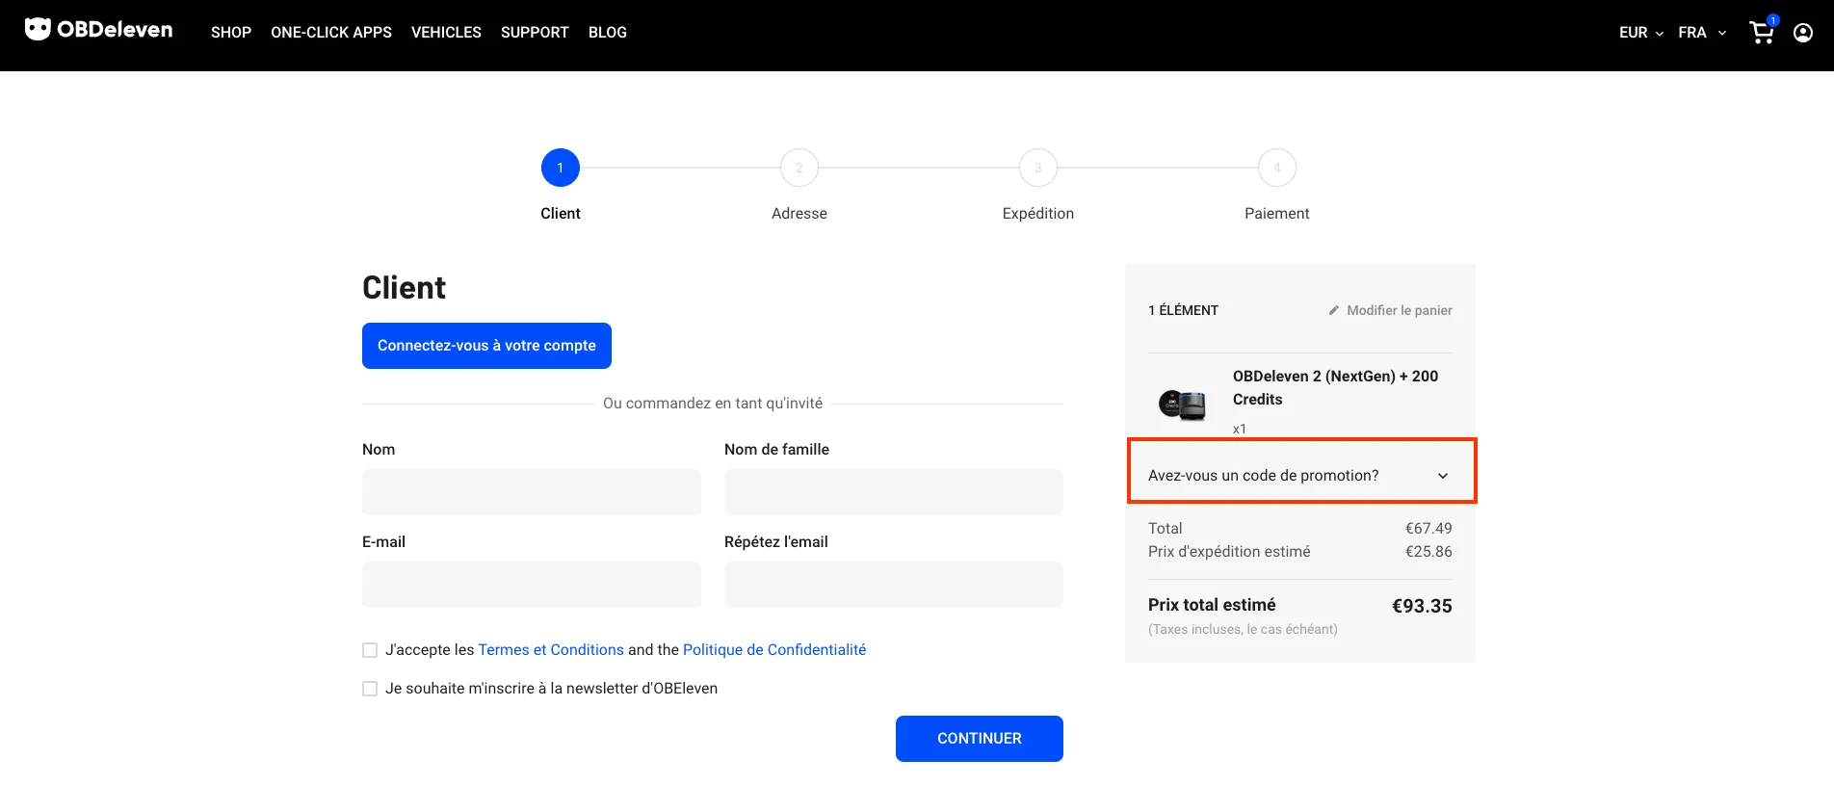Select step 2 Adresse circle
The height and width of the screenshot is (811, 1834).
[x=799, y=168]
